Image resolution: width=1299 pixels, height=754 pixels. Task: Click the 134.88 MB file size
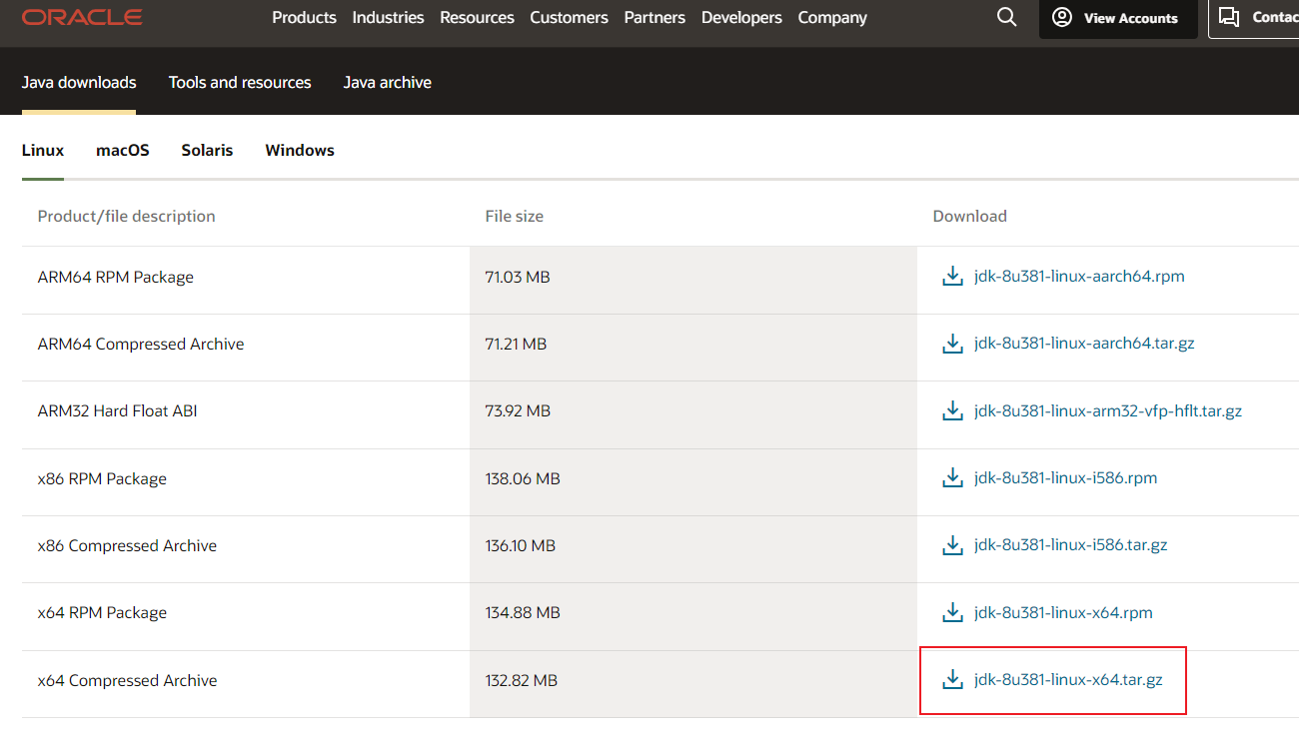coord(523,612)
